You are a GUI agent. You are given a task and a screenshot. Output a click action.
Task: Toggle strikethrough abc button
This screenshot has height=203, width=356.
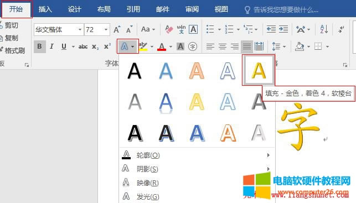tap(83, 46)
